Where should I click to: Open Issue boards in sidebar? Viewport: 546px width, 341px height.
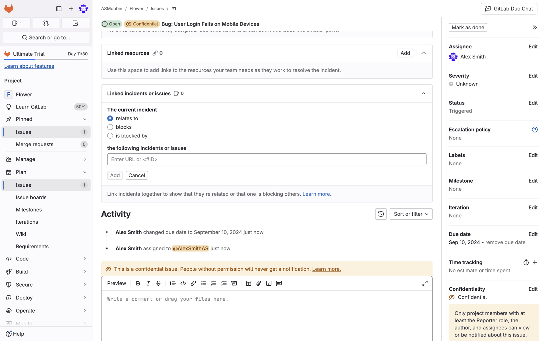[46, 197]
